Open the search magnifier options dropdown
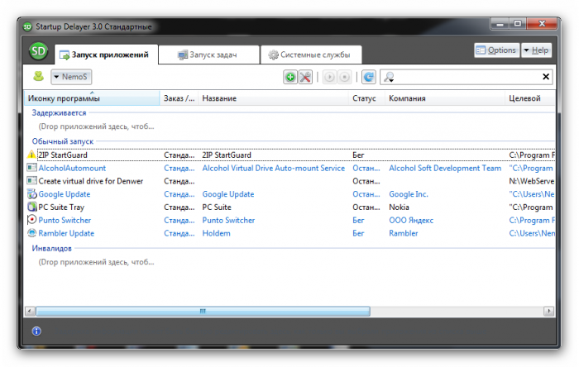Image resolution: width=579 pixels, height=367 pixels. pyautogui.click(x=390, y=77)
